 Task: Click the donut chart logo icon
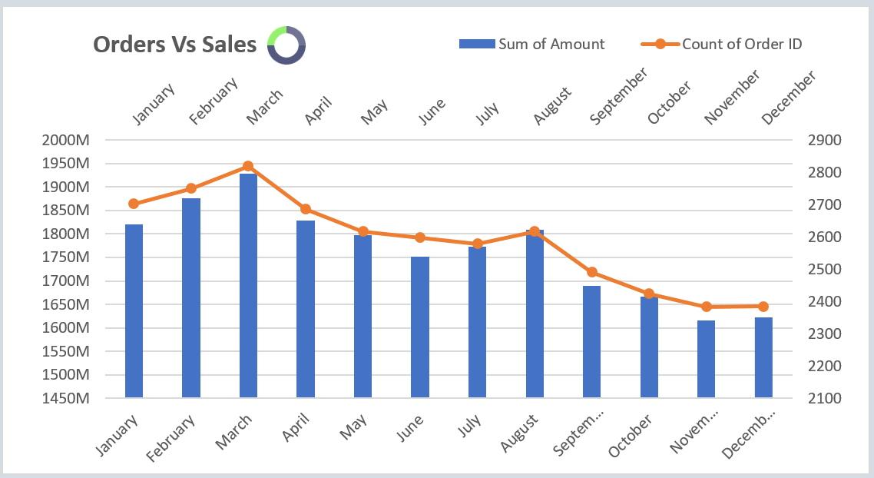tap(287, 45)
